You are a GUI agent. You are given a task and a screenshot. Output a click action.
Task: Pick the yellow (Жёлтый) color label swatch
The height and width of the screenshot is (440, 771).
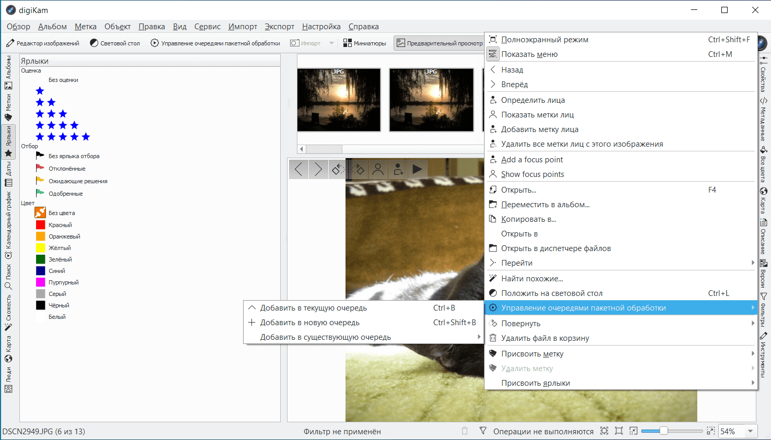pyautogui.click(x=40, y=248)
